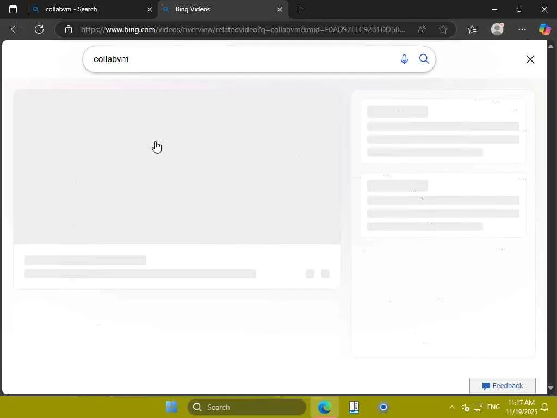This screenshot has width=557, height=418.
Task: Click the network display tray icon
Action: pyautogui.click(x=478, y=407)
